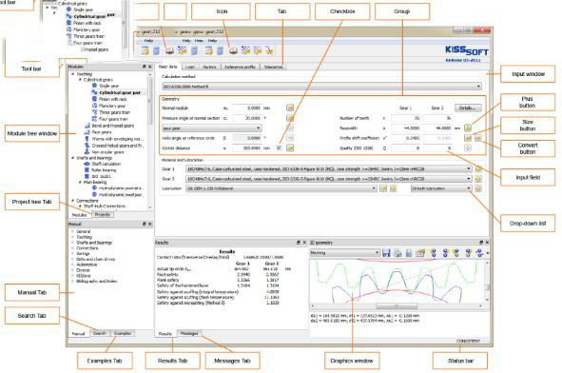Open the Messages tab

click(x=189, y=334)
